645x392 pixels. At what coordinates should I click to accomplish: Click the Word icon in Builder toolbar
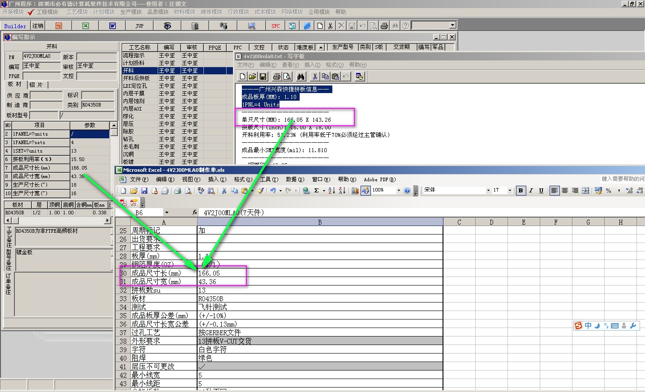point(112,26)
